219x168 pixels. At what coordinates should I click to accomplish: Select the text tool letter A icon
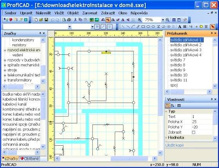click(x=180, y=27)
